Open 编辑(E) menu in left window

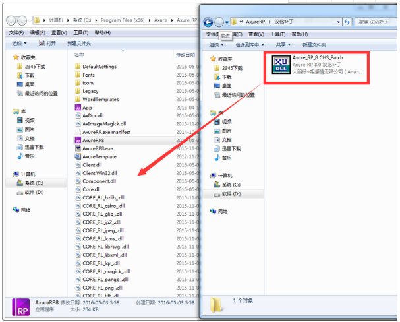38,33
